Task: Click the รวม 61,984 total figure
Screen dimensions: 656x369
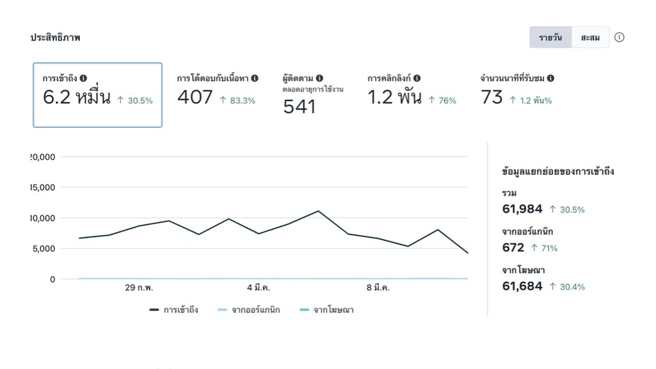Action: [x=522, y=209]
